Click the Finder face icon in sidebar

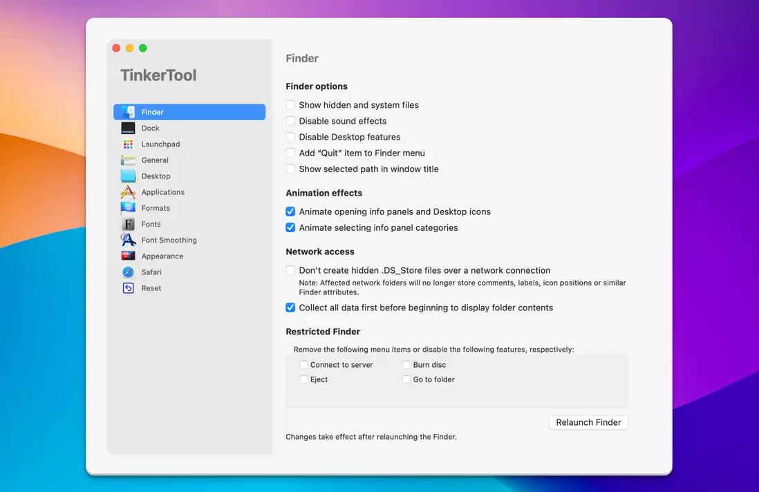pos(129,112)
